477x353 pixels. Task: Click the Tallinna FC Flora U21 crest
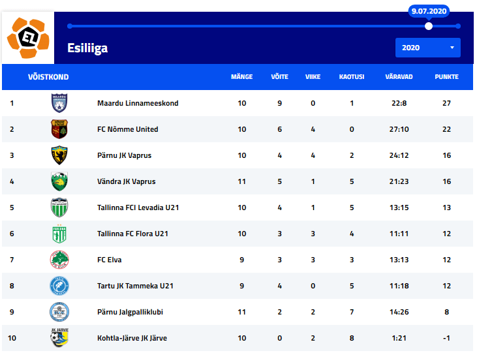pos(59,234)
